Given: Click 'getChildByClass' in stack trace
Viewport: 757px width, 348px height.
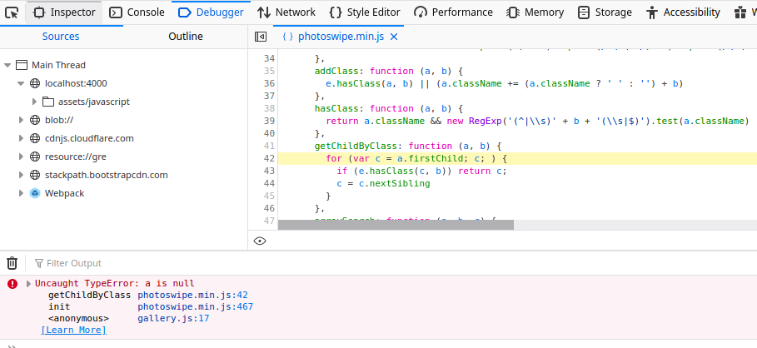Looking at the screenshot, I should point(89,296).
